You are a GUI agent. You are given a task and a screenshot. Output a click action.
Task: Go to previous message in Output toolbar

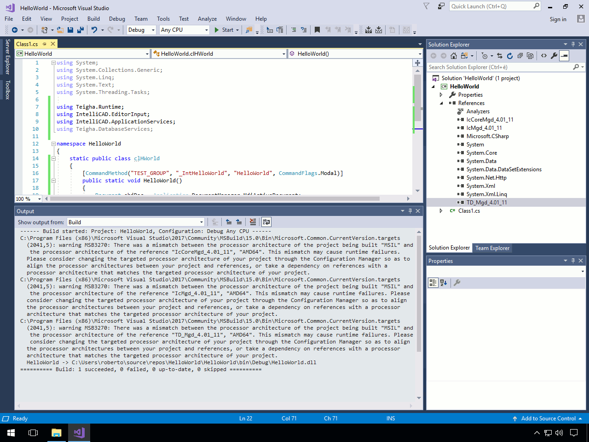[x=229, y=222]
